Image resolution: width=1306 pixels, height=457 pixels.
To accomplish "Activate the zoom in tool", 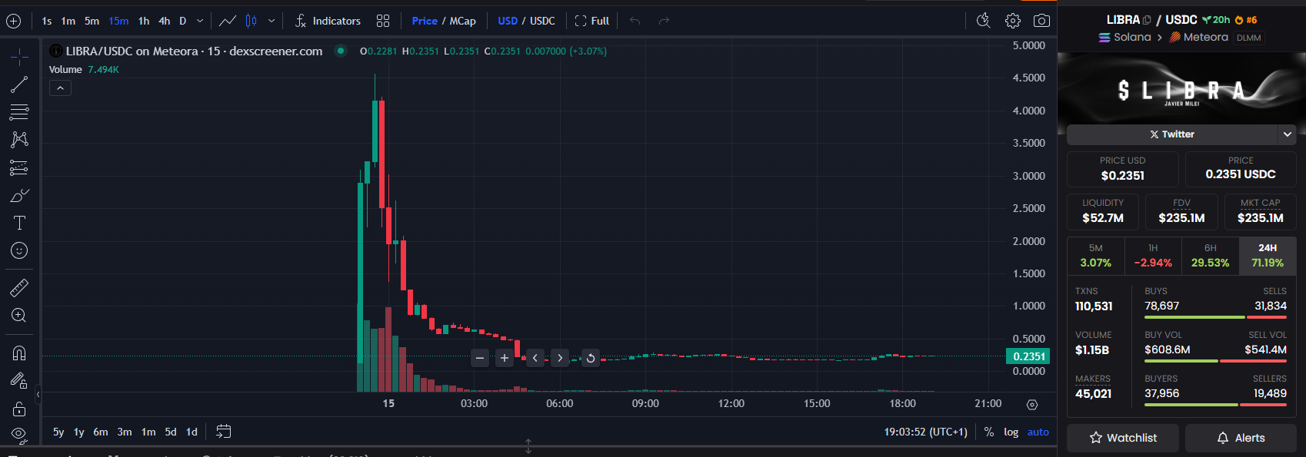I will [19, 316].
